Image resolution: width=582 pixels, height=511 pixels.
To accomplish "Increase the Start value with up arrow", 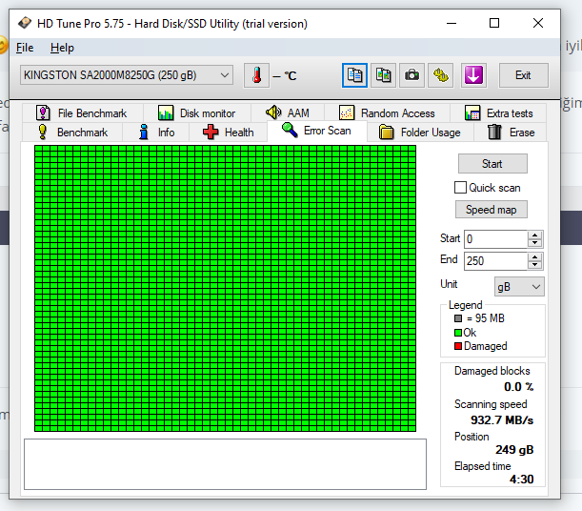I will pos(534,235).
